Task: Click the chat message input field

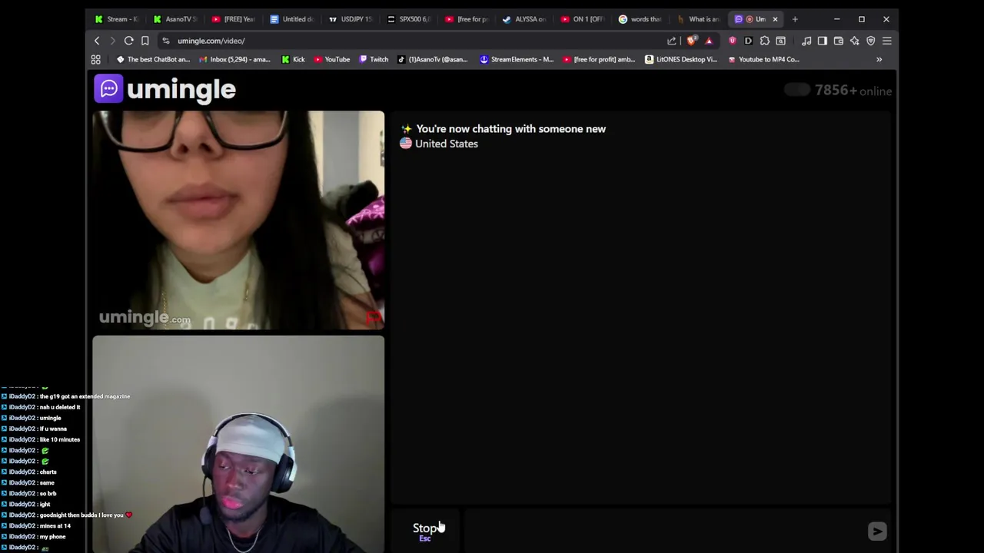Action: pos(663,531)
